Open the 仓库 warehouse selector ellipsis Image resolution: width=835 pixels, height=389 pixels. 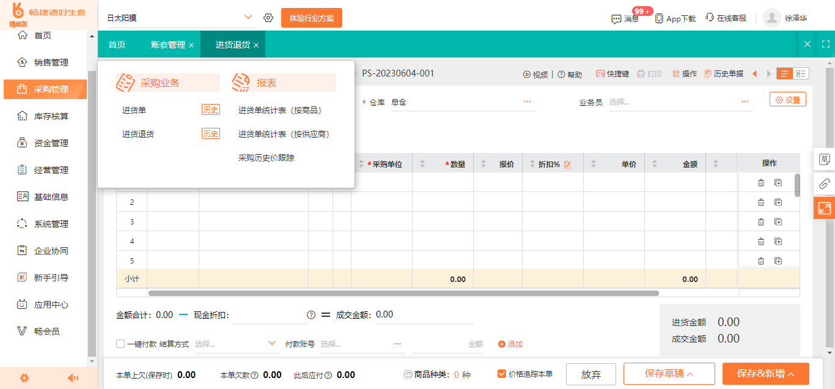click(x=527, y=102)
